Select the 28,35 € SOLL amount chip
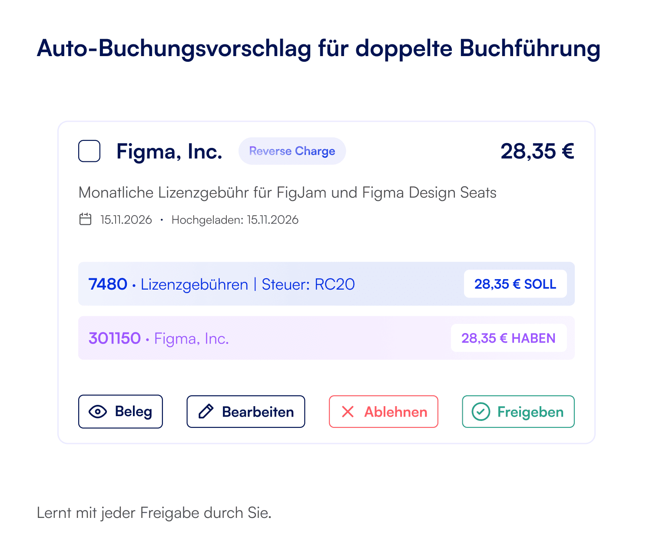This screenshot has width=653, height=554. [515, 284]
